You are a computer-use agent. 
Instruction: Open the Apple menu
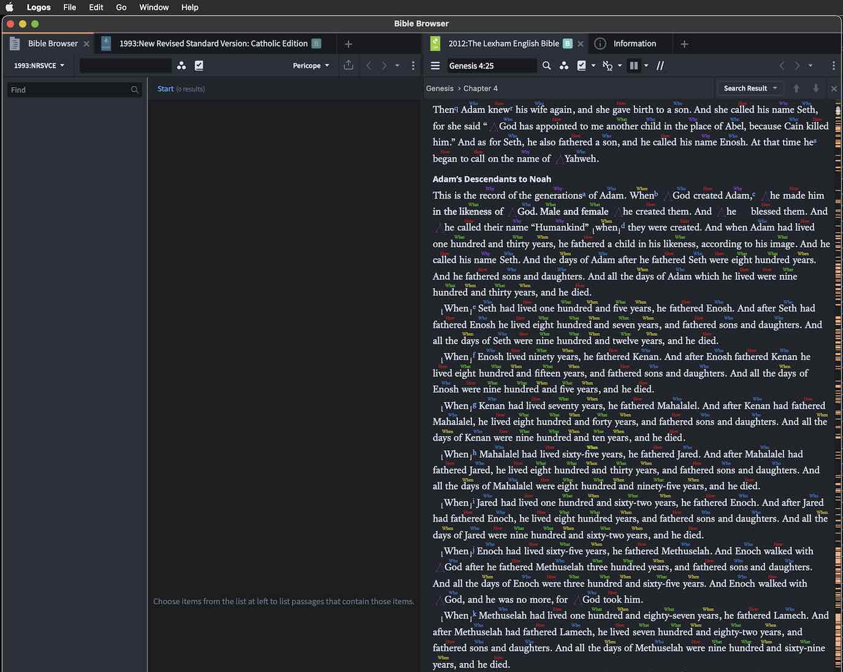pyautogui.click(x=10, y=7)
